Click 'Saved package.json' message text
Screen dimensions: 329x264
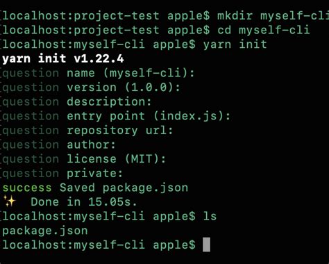click(124, 188)
